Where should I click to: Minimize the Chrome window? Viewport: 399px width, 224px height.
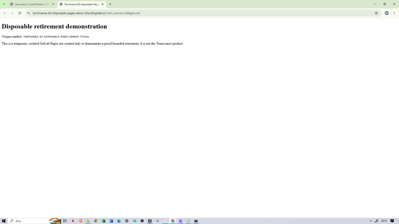375,4
